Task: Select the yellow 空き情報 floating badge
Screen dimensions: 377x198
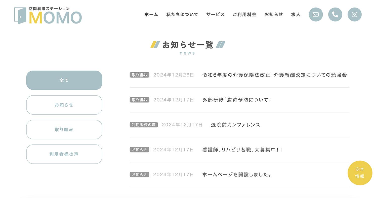Action: tap(360, 173)
